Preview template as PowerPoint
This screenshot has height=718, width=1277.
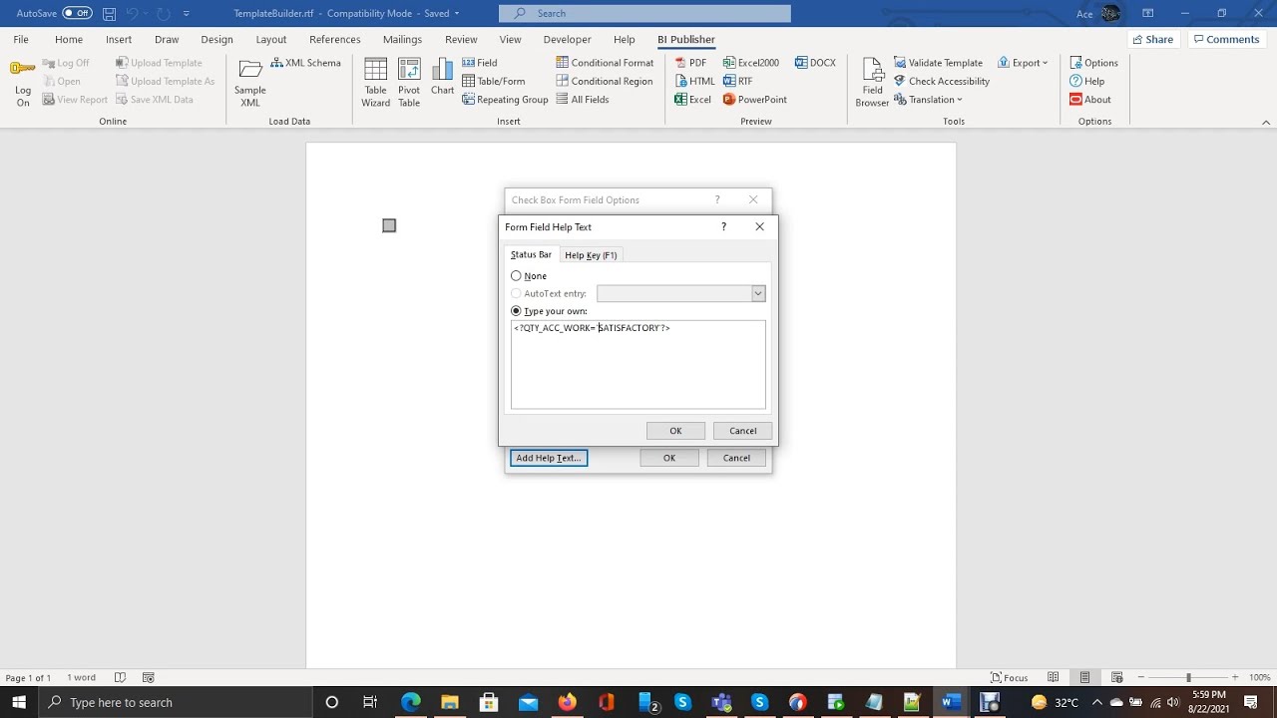(755, 100)
